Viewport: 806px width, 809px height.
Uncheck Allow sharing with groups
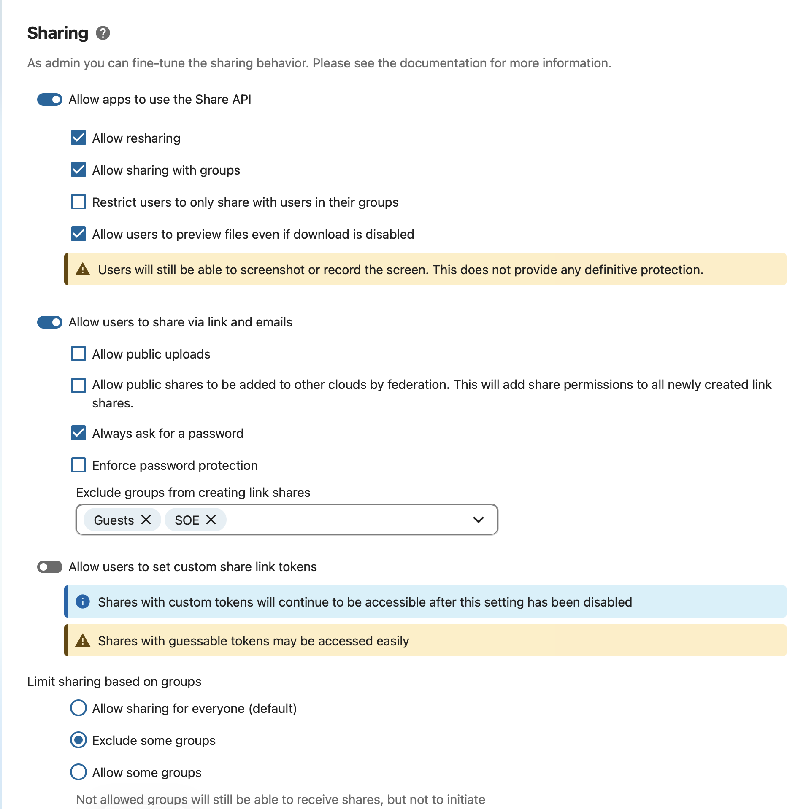[x=78, y=170]
